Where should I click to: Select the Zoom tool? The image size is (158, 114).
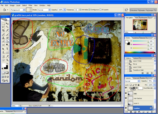pos(7,60)
